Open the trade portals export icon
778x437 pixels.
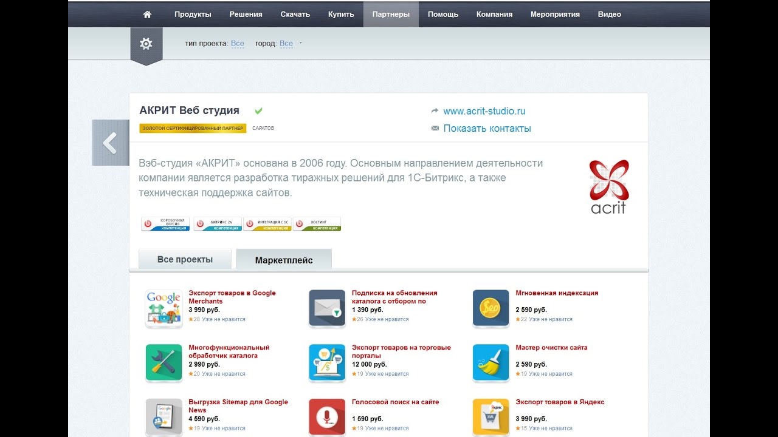click(327, 363)
